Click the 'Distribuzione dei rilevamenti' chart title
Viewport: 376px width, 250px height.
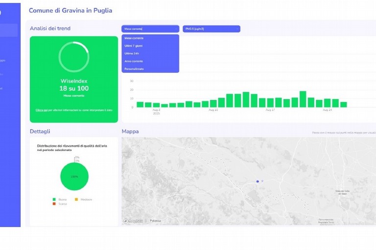click(x=72, y=148)
